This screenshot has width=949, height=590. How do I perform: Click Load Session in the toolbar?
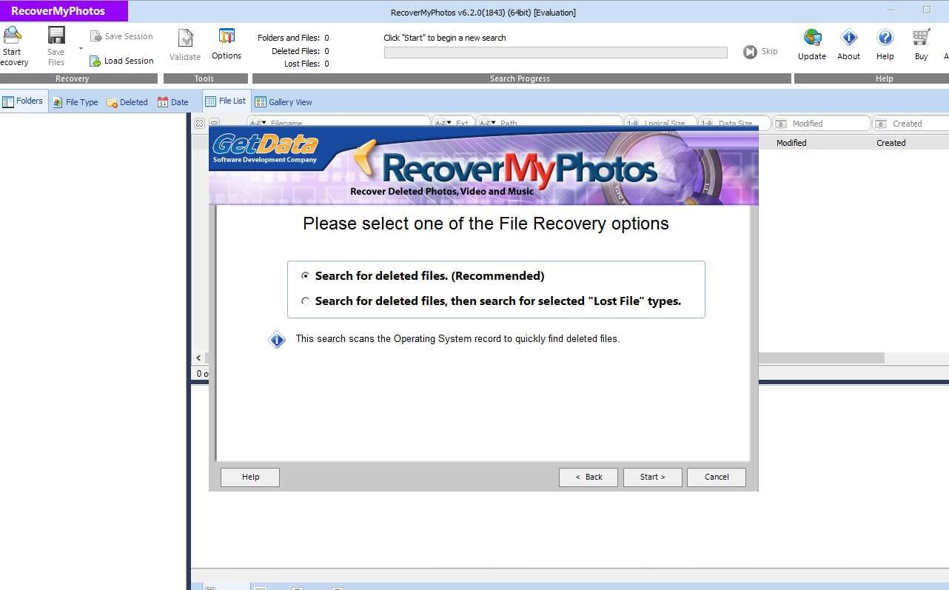coord(121,61)
